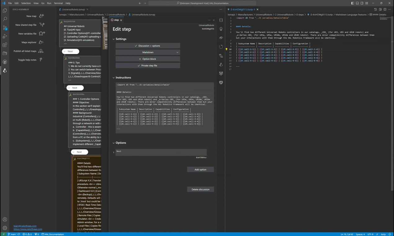This screenshot has height=236, width=394.
Task: Open the Docs Assembler view icon
Action: (x=5, y=70)
